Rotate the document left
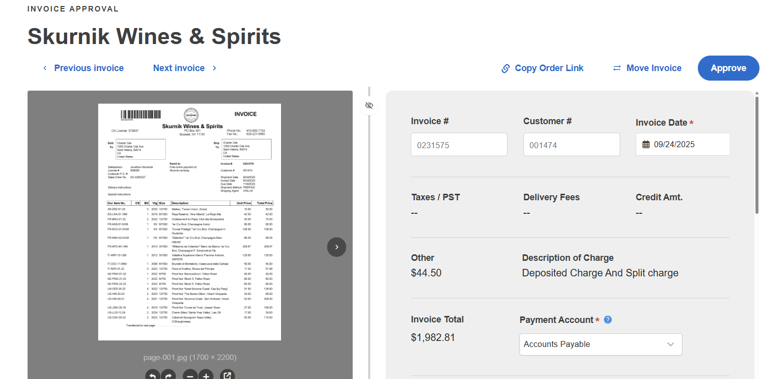 pyautogui.click(x=153, y=376)
